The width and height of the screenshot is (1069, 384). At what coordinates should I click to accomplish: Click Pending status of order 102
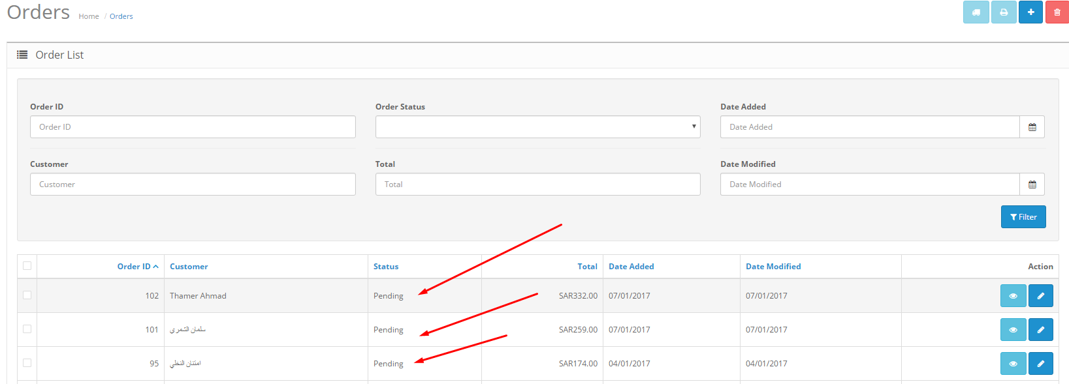click(x=389, y=296)
